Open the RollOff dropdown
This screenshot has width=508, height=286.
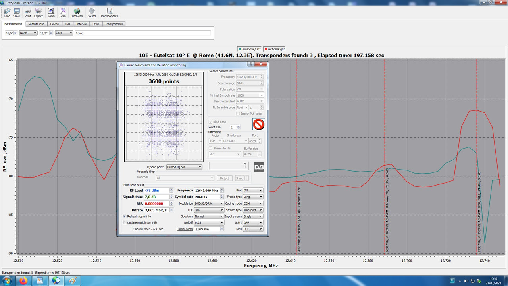coord(209,222)
